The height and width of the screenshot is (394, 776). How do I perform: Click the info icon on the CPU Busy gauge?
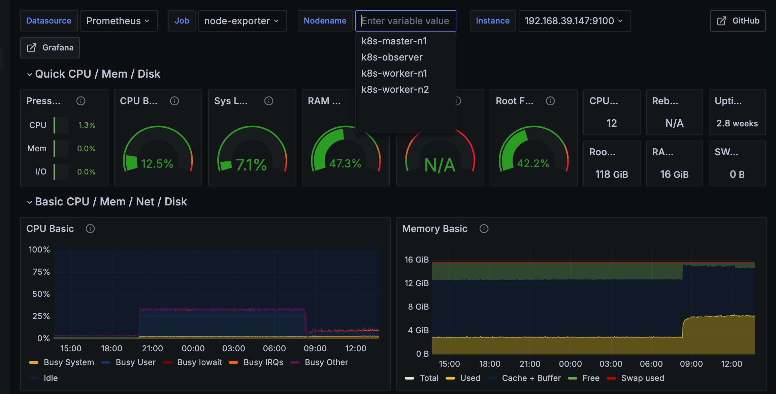tap(174, 101)
